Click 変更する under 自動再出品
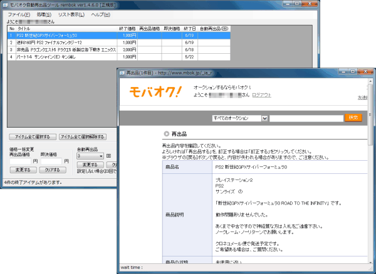The image size is (376, 274). 90,165
